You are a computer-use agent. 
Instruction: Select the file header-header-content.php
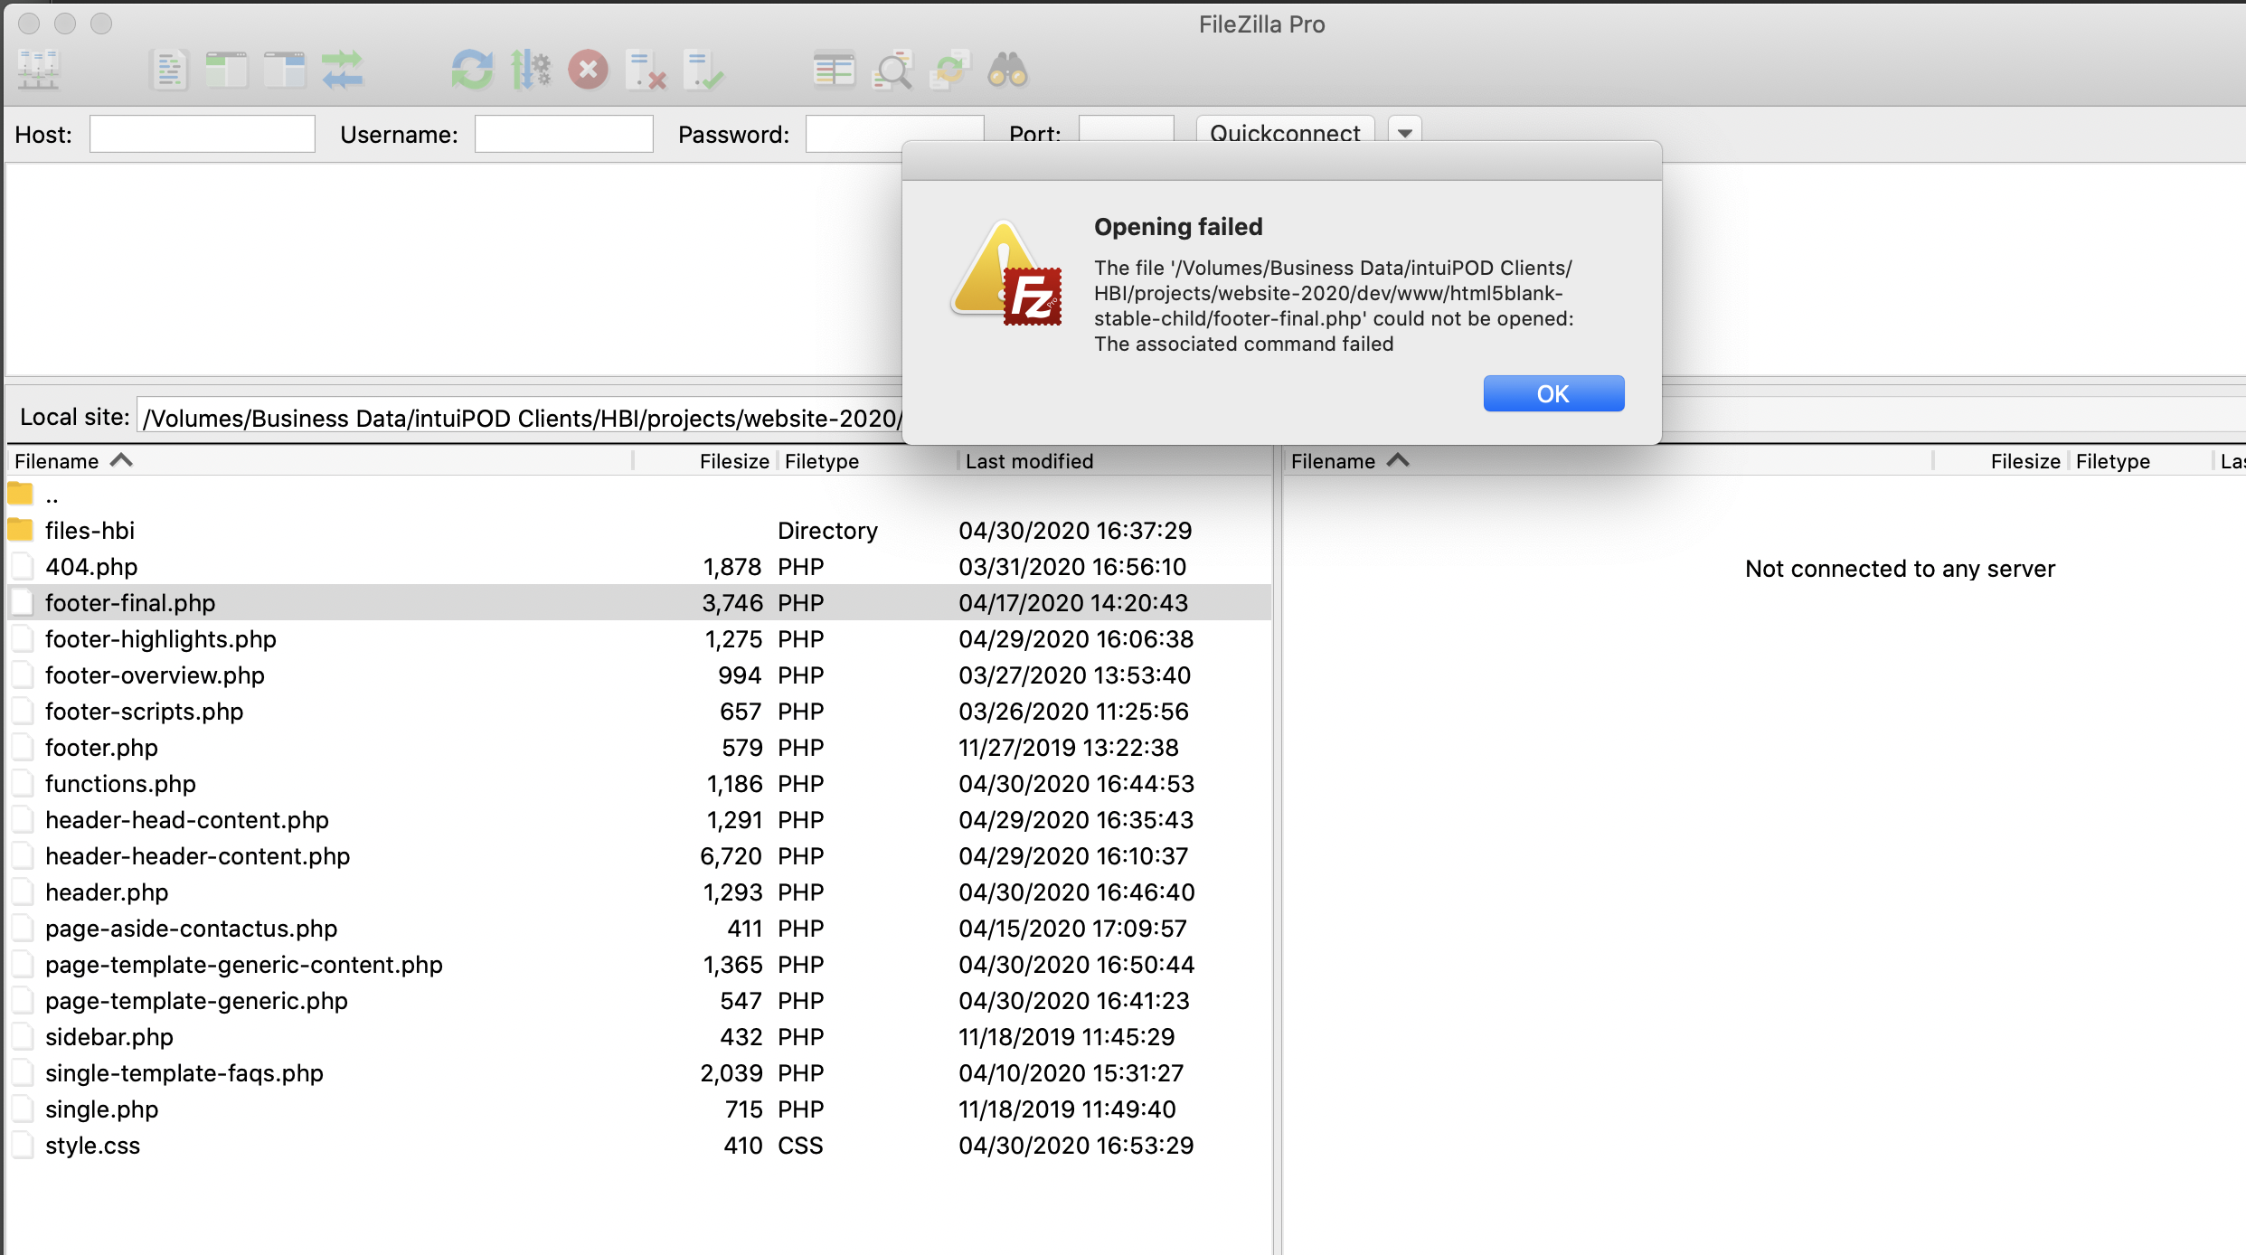[x=639, y=856]
